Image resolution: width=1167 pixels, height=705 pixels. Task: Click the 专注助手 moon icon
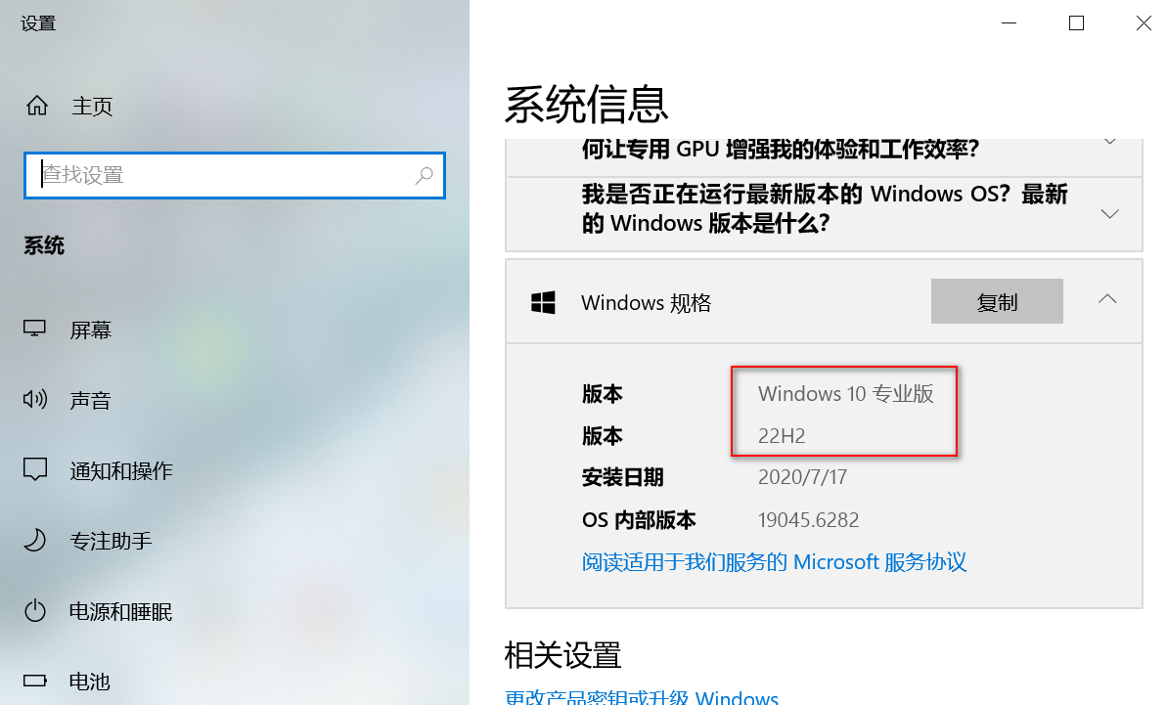tap(35, 540)
